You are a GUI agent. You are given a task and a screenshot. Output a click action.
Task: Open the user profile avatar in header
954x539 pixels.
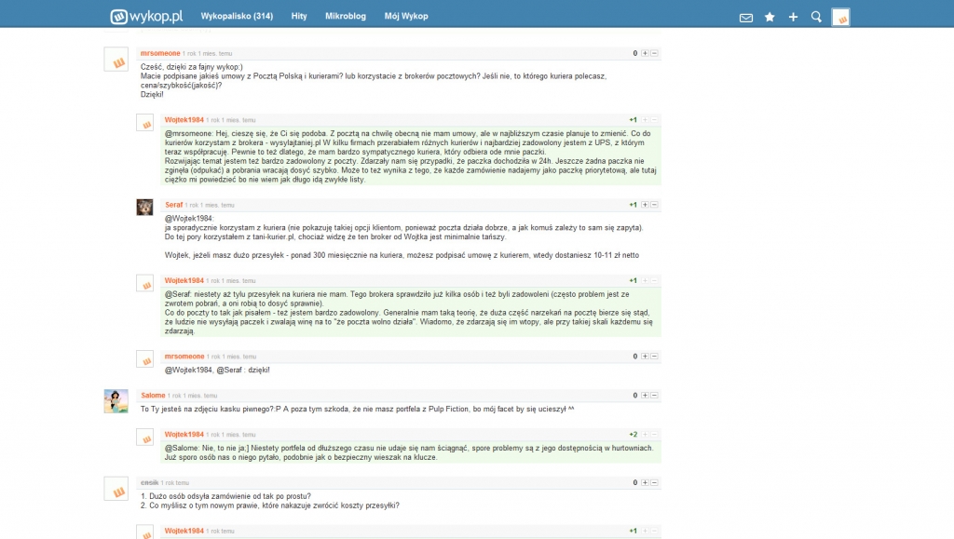pyautogui.click(x=840, y=17)
